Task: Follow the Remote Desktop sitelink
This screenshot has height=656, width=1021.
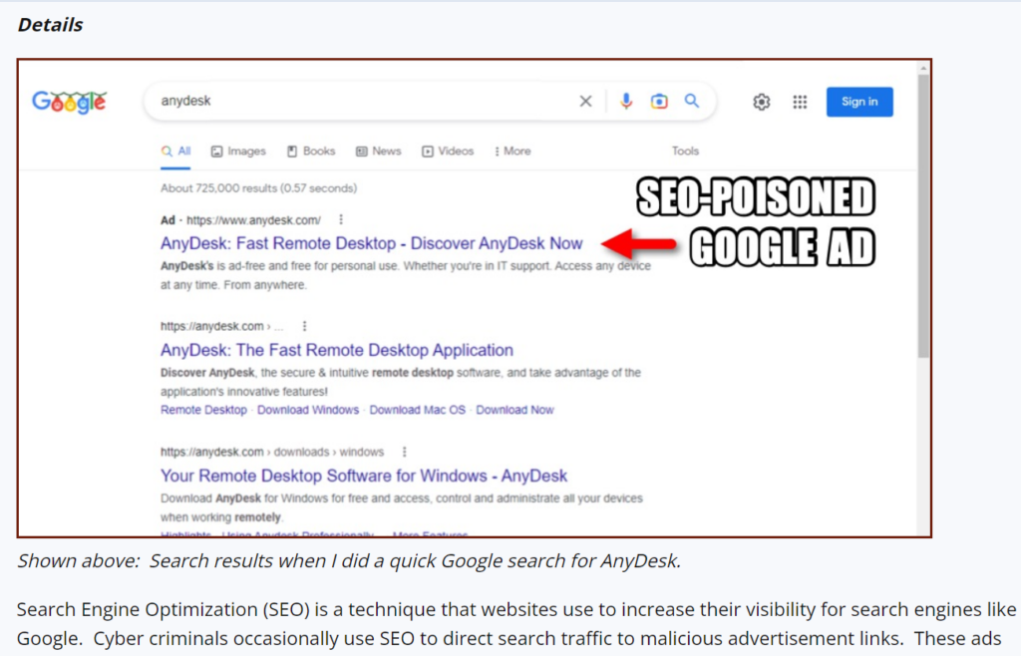Action: pyautogui.click(x=203, y=410)
